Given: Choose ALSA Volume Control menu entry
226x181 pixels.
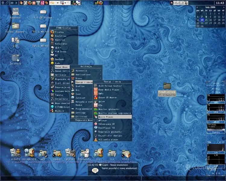Looking at the screenshot, I should 113,86.
